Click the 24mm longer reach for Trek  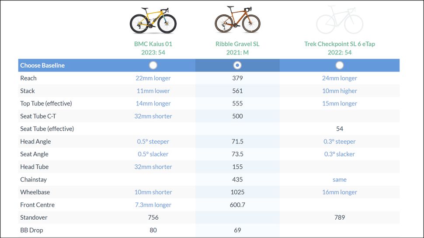(340, 78)
